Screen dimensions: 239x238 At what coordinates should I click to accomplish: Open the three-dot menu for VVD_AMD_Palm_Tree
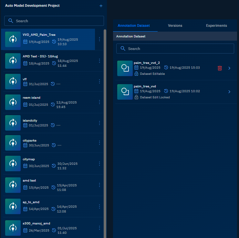pyautogui.click(x=99, y=39)
